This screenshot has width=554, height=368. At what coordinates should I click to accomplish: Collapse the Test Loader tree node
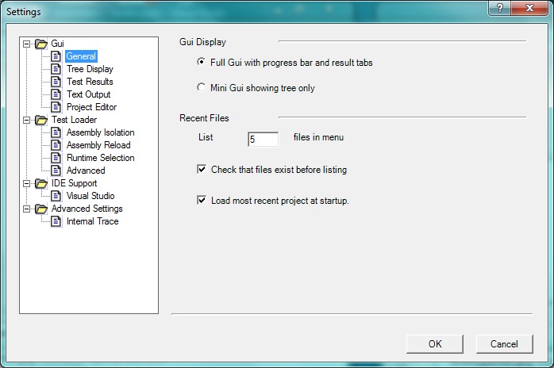27,120
